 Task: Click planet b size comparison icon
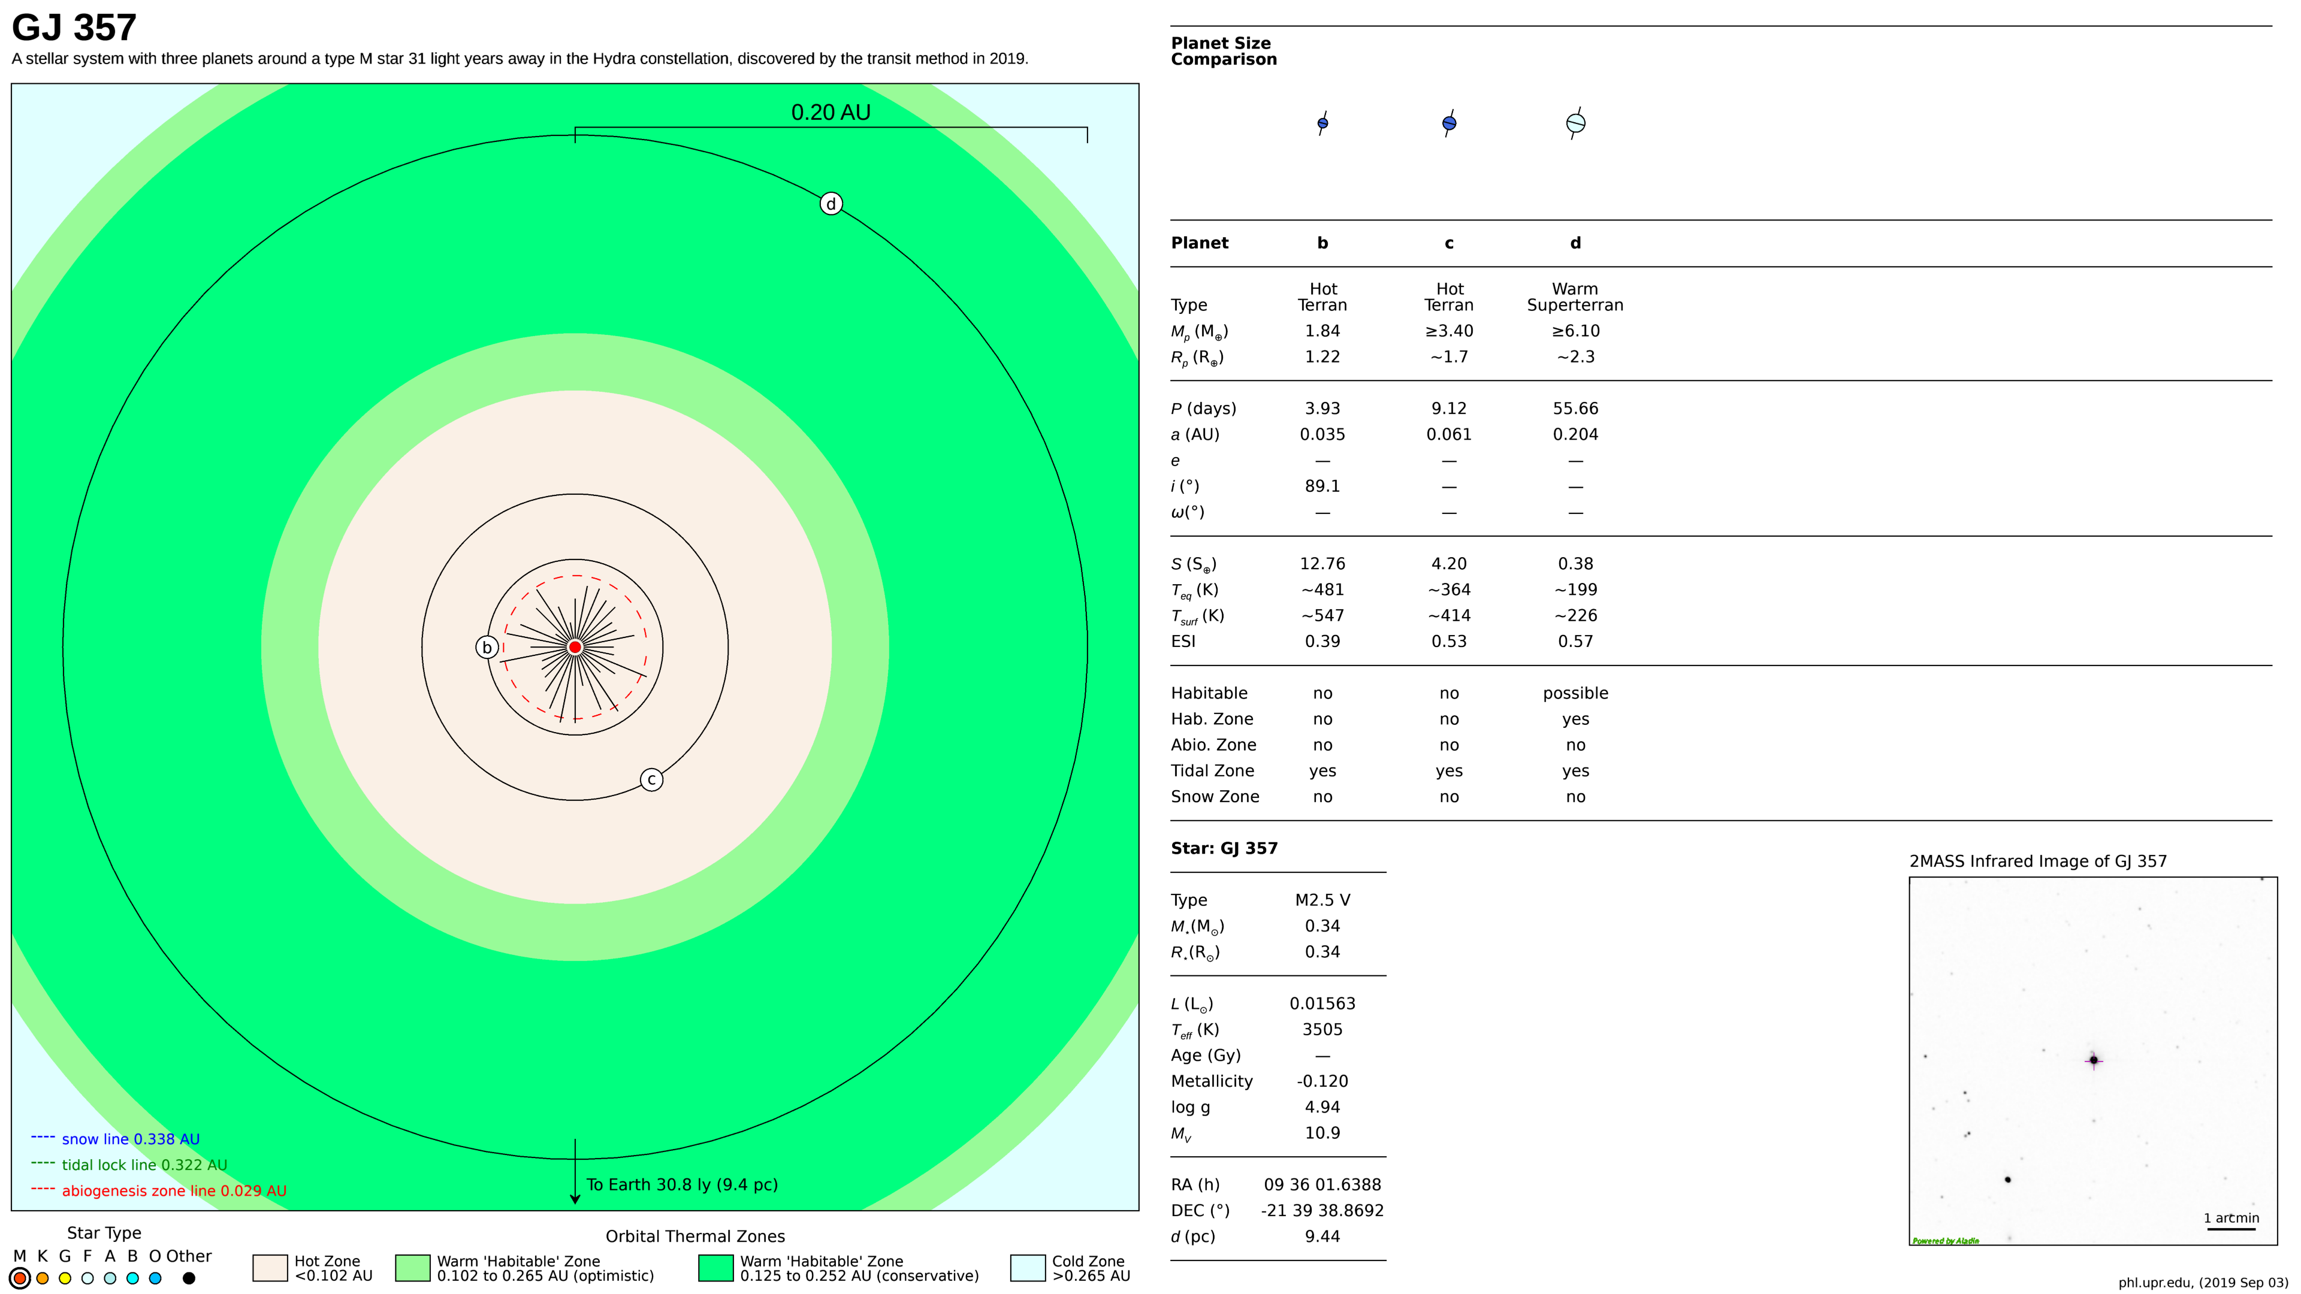pos(1323,123)
